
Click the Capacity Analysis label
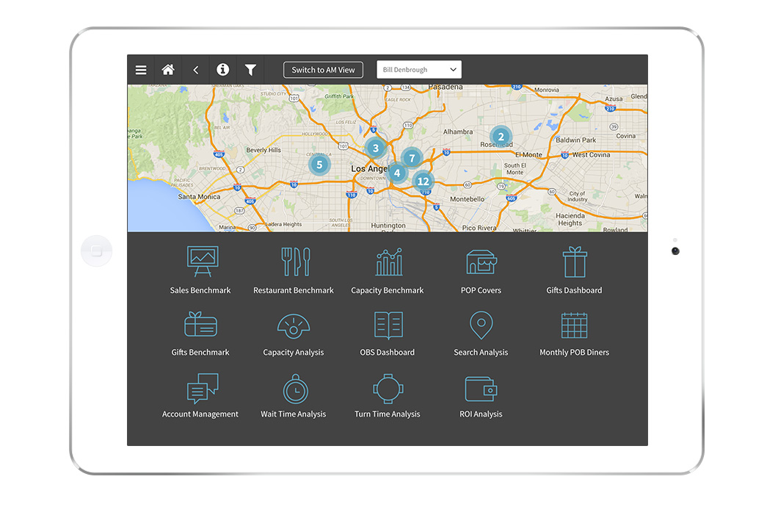[294, 353]
